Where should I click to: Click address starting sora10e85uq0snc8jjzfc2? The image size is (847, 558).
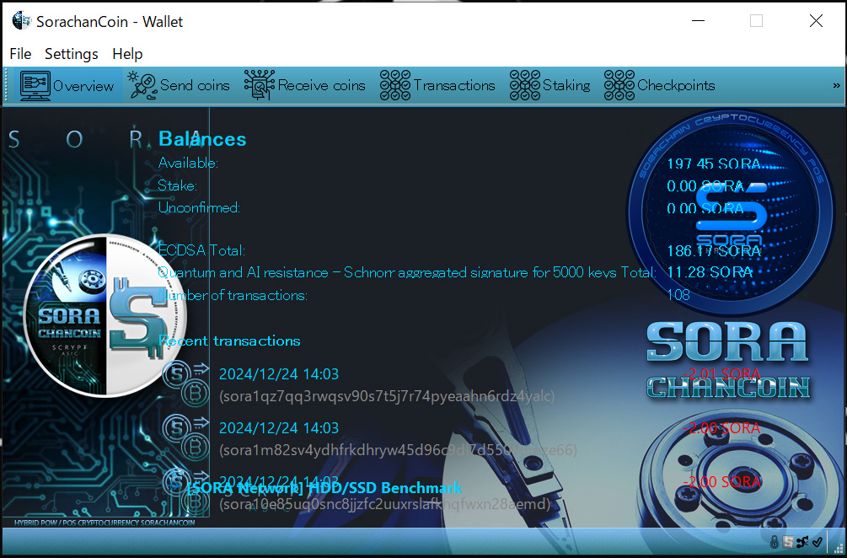pos(384,505)
